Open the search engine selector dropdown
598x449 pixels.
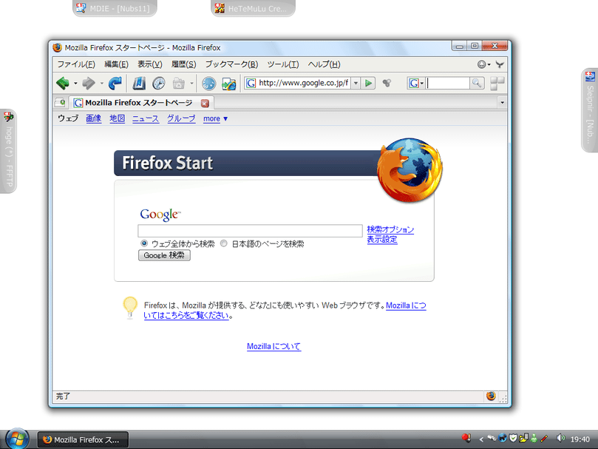coord(416,83)
